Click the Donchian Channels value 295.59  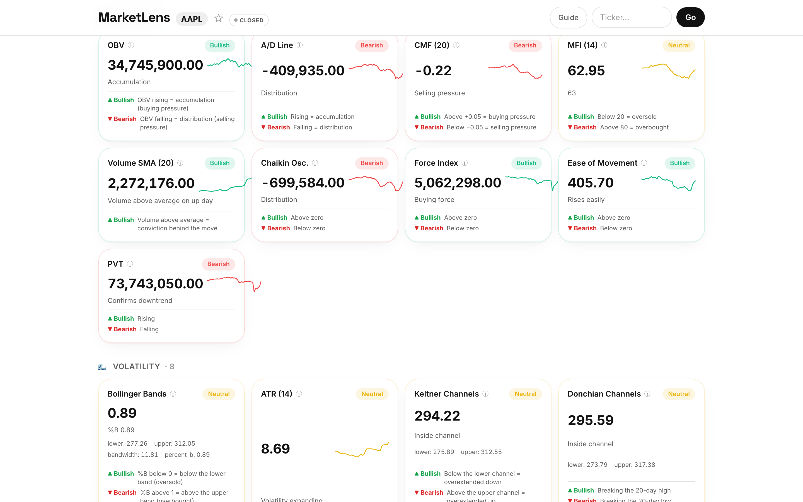pyautogui.click(x=590, y=420)
